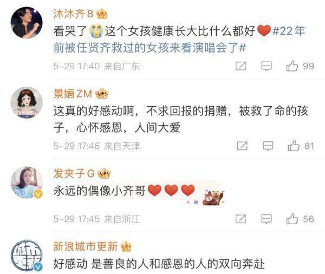
Task: View 景婳ZM's cartoon avatar
Action: [x=27, y=102]
